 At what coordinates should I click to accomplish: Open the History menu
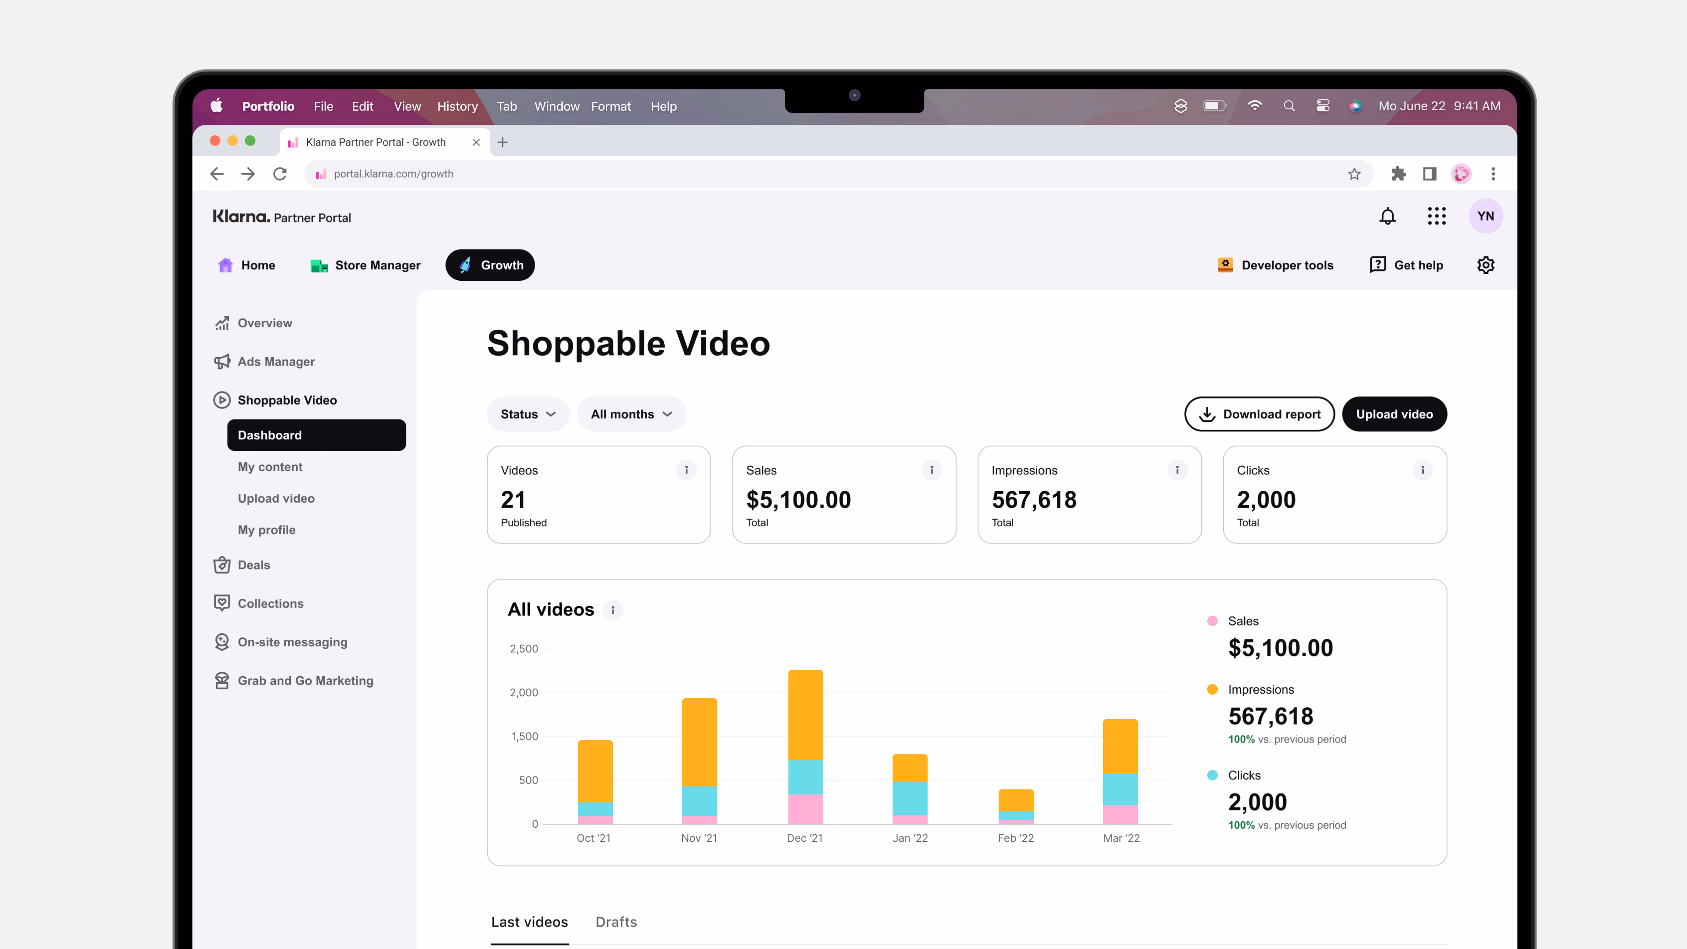coord(457,106)
